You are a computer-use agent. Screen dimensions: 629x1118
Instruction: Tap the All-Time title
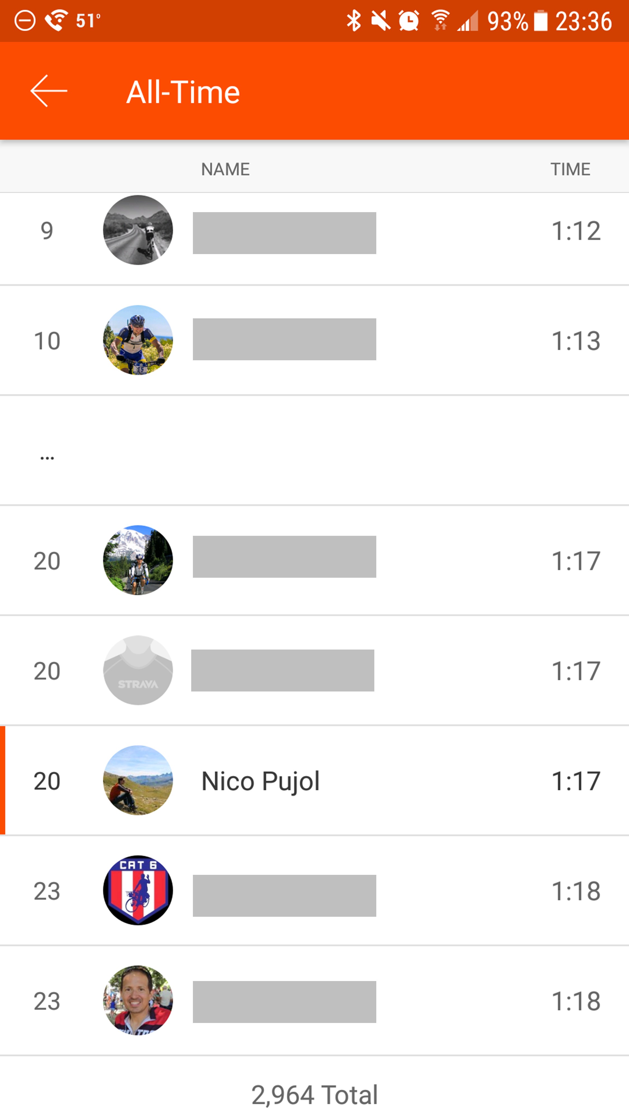pos(183,92)
